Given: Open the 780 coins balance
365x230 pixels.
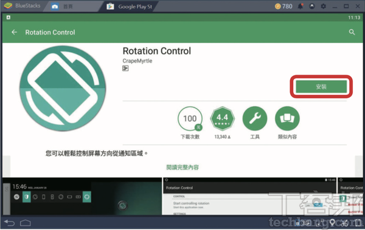Looking at the screenshot, I should pyautogui.click(x=283, y=6).
